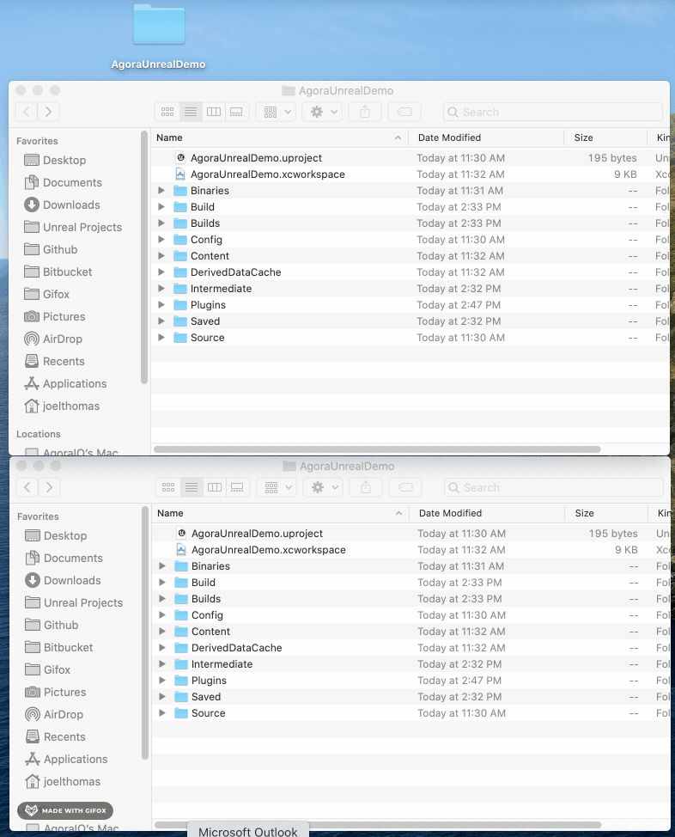Open group-by dropdown in bottom Finder window
Viewport: 675px width, 837px height.
277,487
